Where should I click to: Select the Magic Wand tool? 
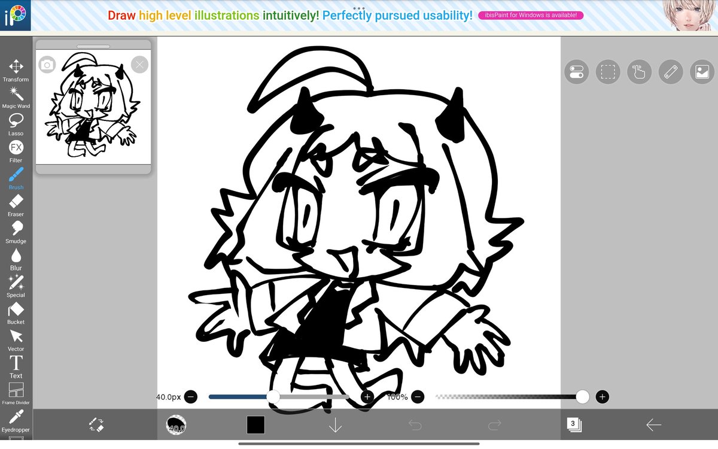click(16, 98)
